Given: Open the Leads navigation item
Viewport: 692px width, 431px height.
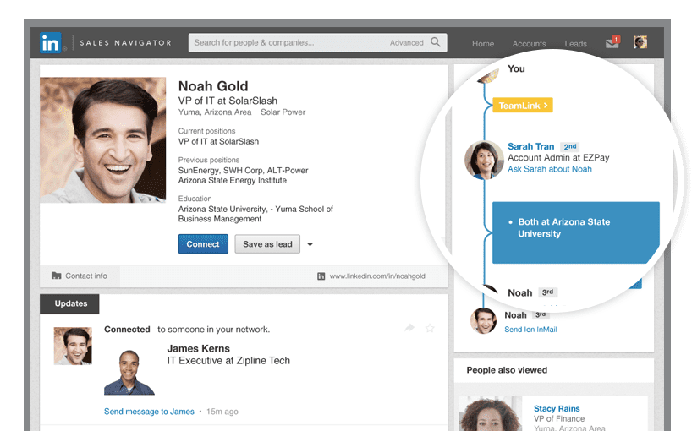Looking at the screenshot, I should tap(575, 44).
